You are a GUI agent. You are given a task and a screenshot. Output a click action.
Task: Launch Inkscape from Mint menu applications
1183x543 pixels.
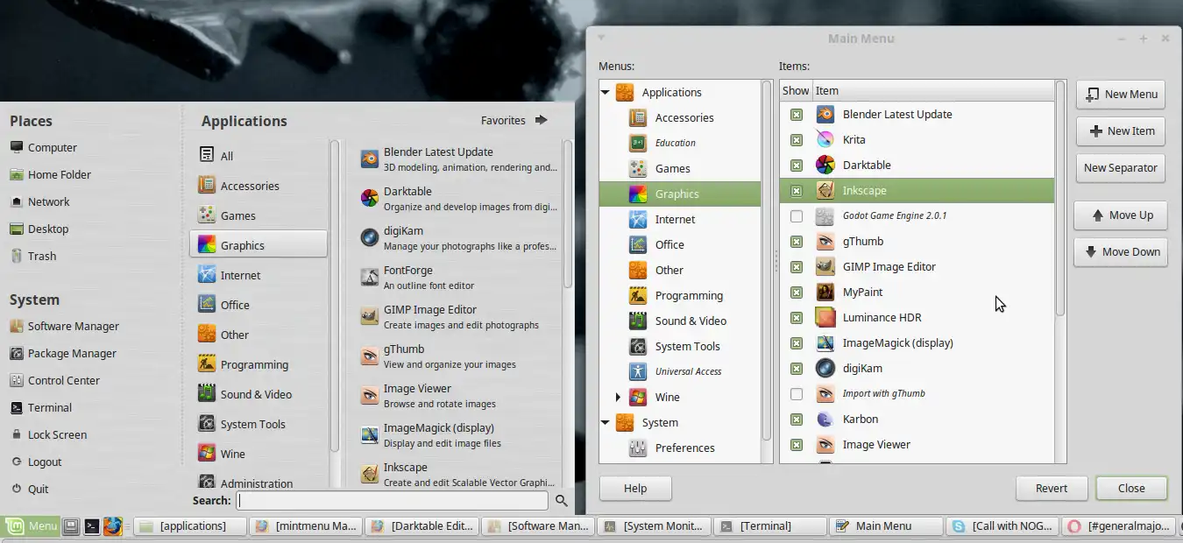(459, 475)
